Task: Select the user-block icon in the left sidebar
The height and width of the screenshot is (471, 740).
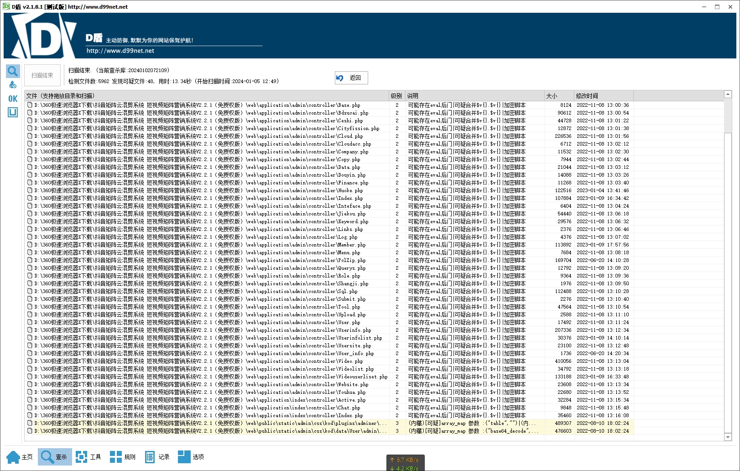Action: click(13, 85)
